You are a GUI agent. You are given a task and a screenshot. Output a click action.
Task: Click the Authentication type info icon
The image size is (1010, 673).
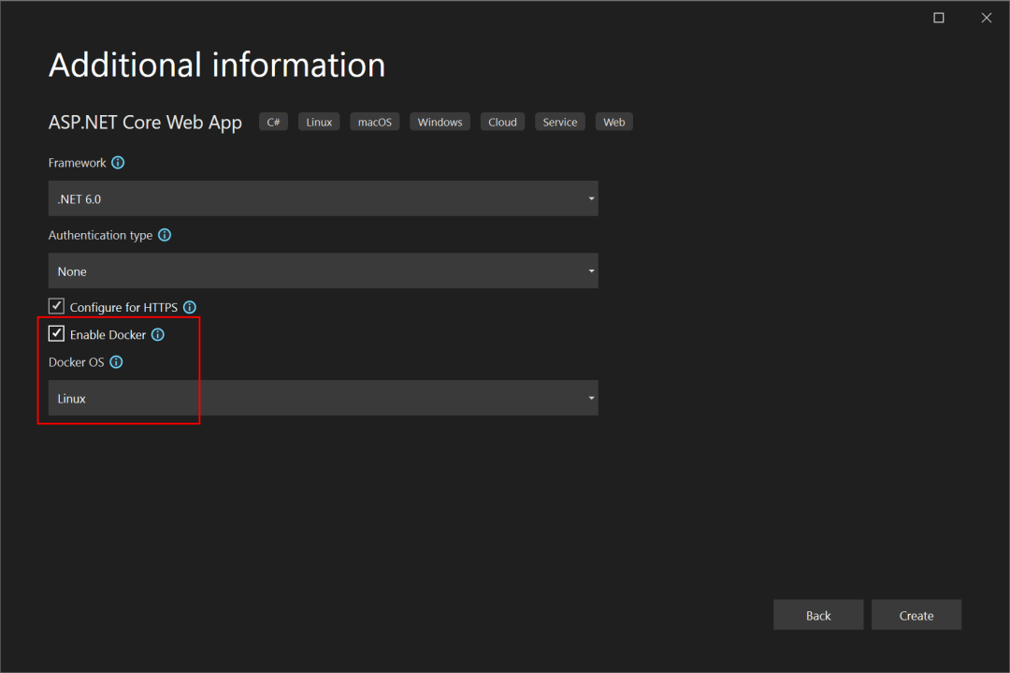pyautogui.click(x=165, y=235)
